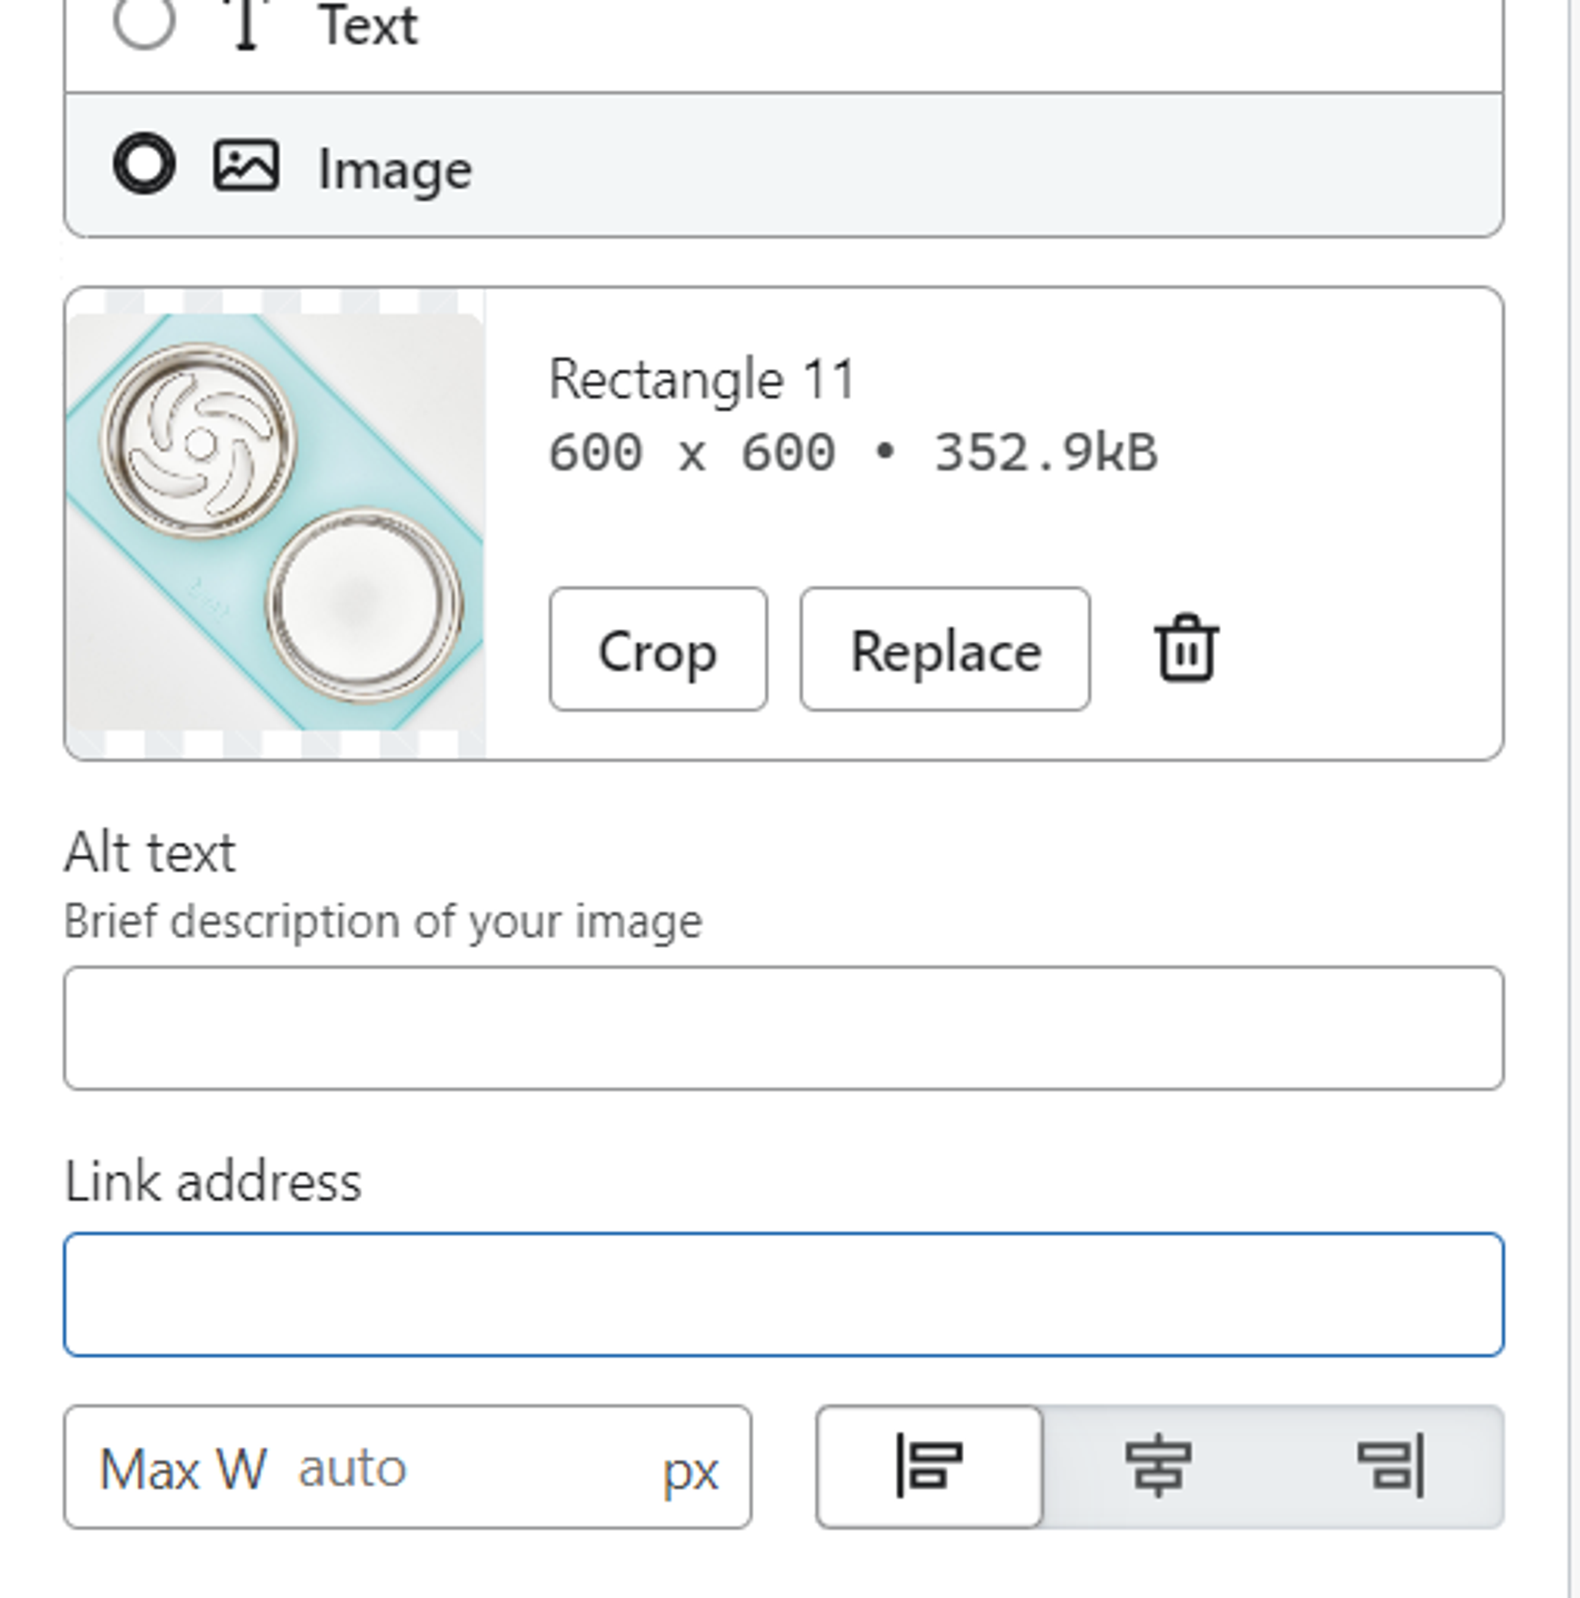Click the trash icon to delete image
Image resolution: width=1580 pixels, height=1598 pixels.
tap(1186, 649)
